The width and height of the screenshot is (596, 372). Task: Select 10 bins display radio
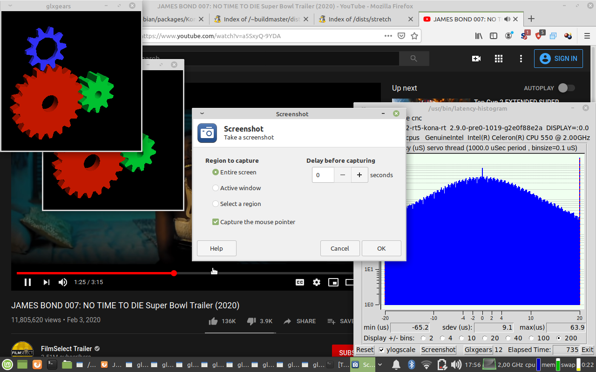point(461,338)
